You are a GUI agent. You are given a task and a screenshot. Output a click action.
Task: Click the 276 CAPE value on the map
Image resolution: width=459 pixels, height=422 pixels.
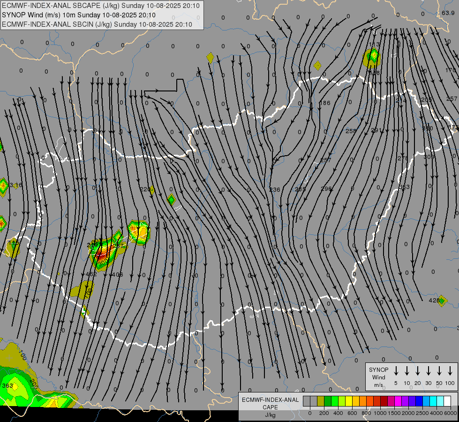pos(403,158)
